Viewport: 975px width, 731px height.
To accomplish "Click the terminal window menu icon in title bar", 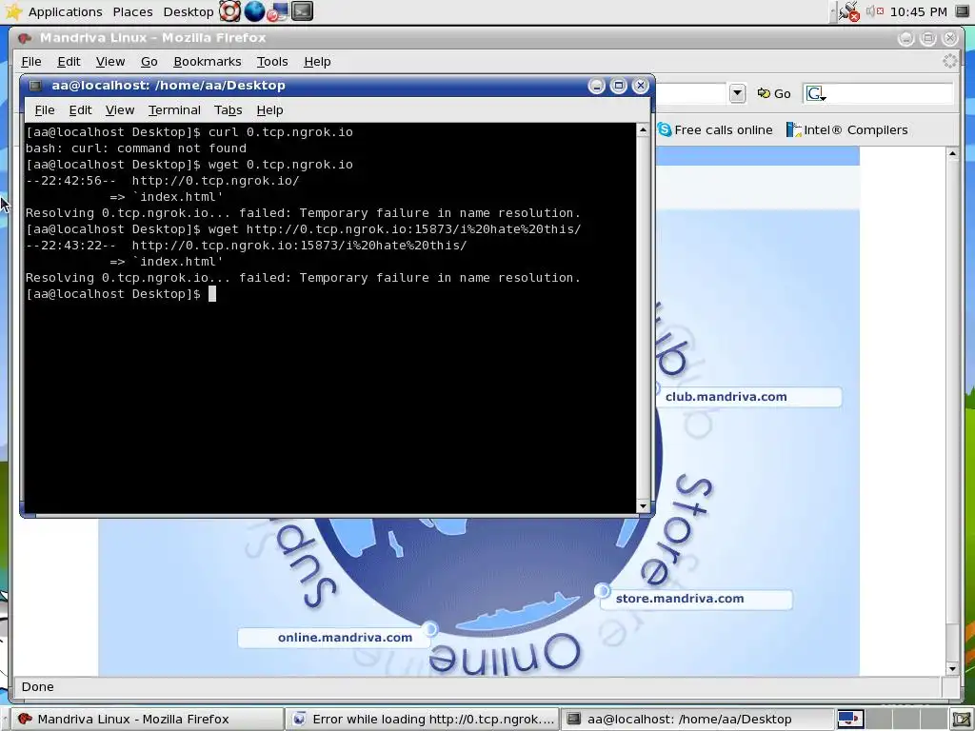I will (x=35, y=86).
